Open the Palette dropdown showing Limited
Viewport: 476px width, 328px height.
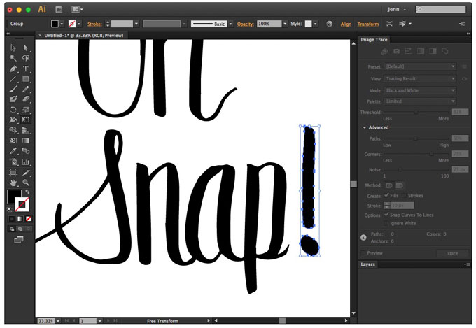420,101
